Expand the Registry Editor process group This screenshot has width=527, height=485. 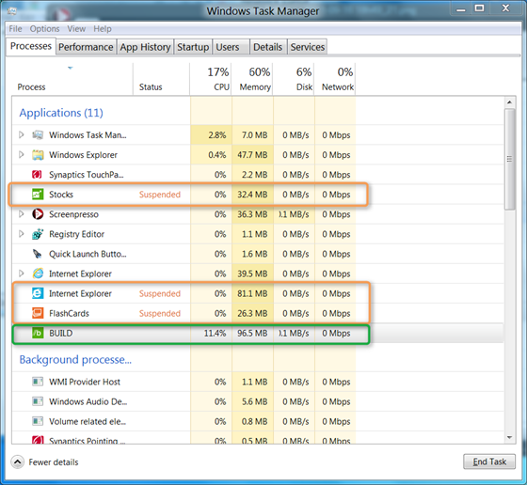coord(22,234)
